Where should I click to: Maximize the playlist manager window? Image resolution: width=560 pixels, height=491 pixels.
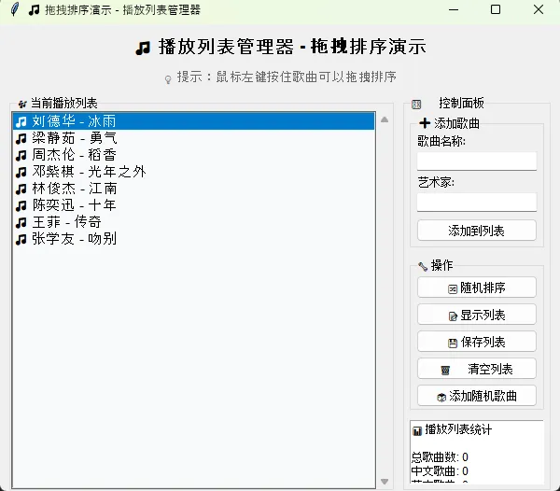496,10
